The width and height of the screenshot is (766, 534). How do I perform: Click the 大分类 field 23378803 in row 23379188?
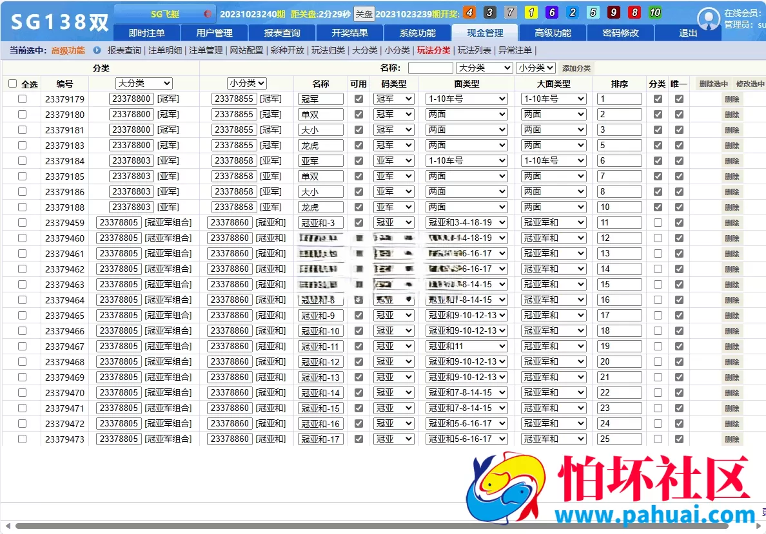131,207
